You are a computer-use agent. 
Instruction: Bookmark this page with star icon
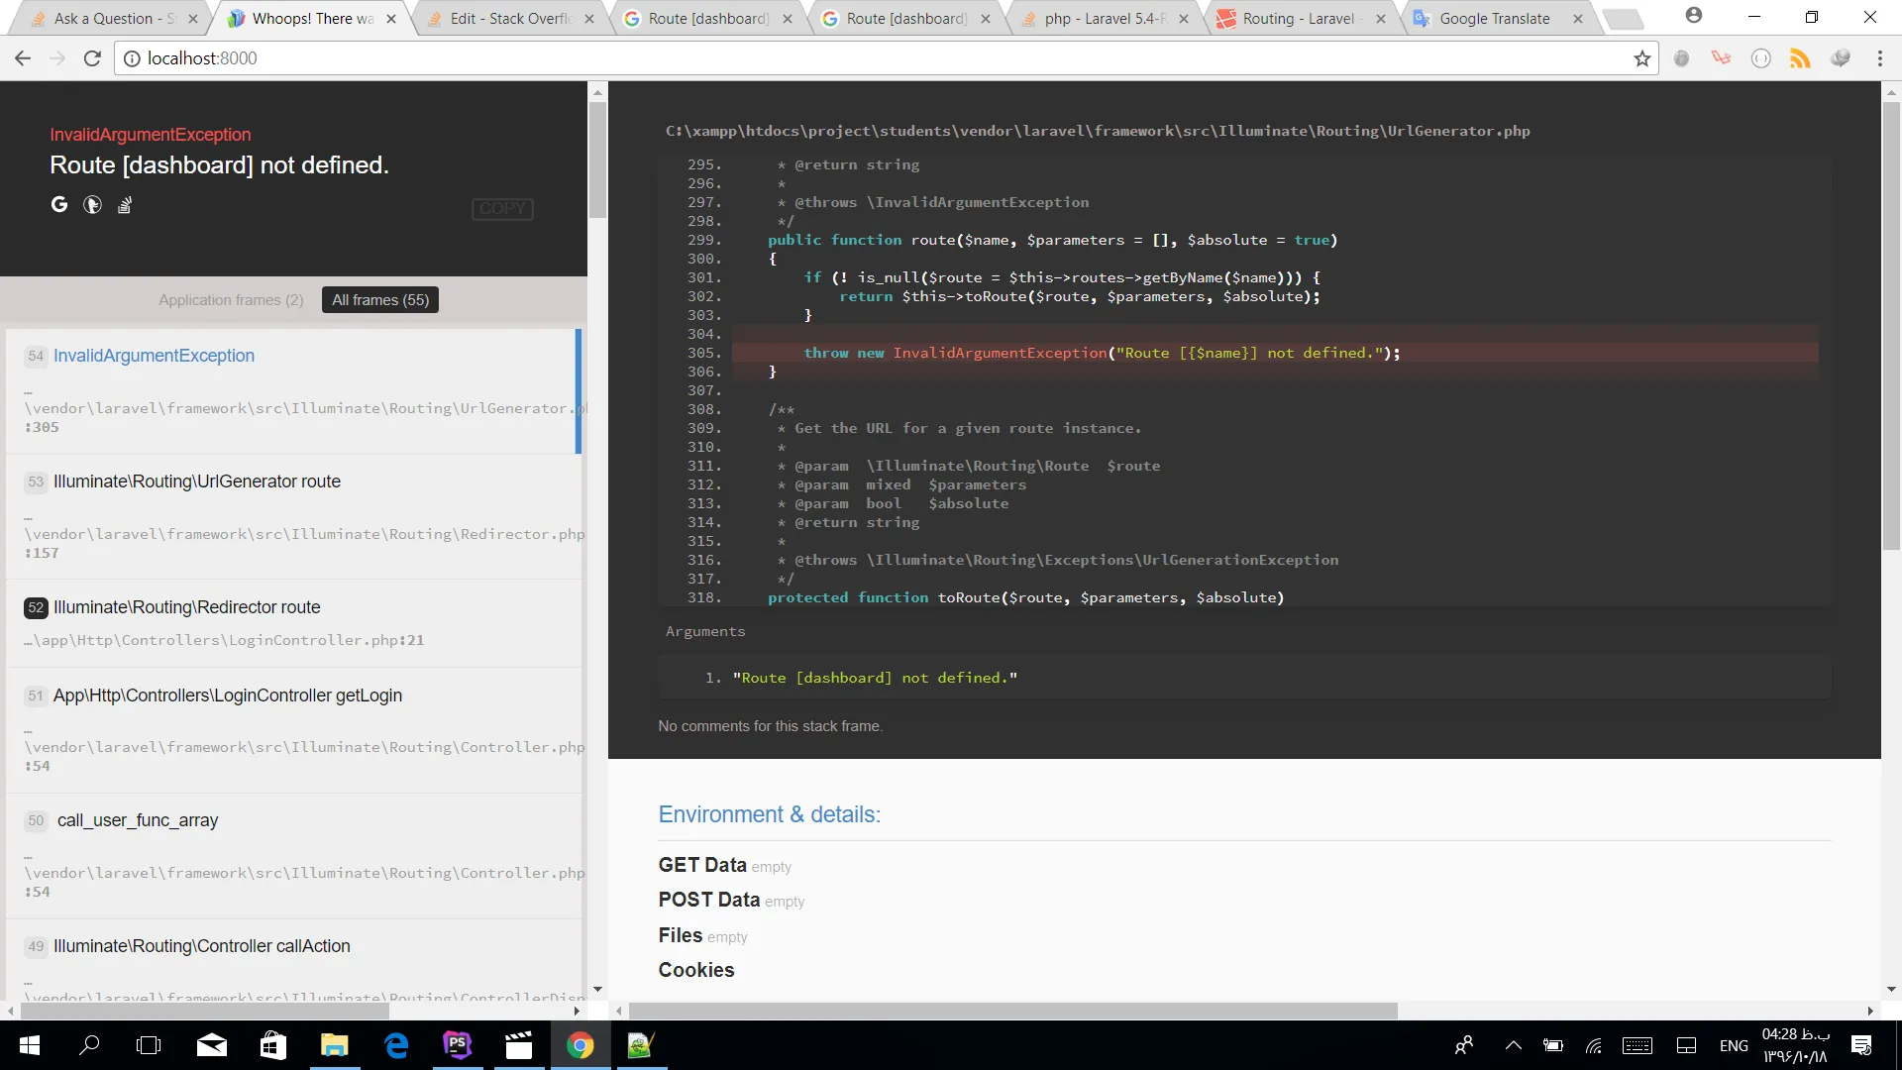coord(1641,58)
